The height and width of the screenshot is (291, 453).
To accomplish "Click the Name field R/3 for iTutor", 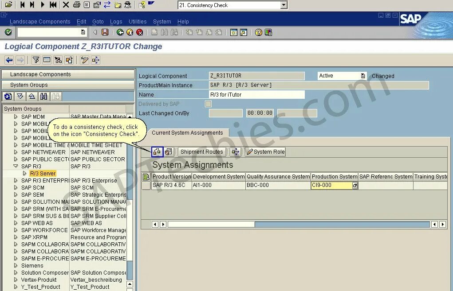I will click(x=256, y=95).
